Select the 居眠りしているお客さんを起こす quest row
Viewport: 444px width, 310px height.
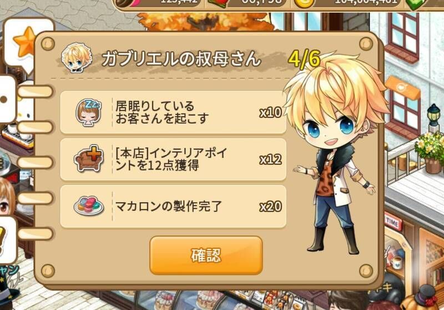click(x=173, y=112)
